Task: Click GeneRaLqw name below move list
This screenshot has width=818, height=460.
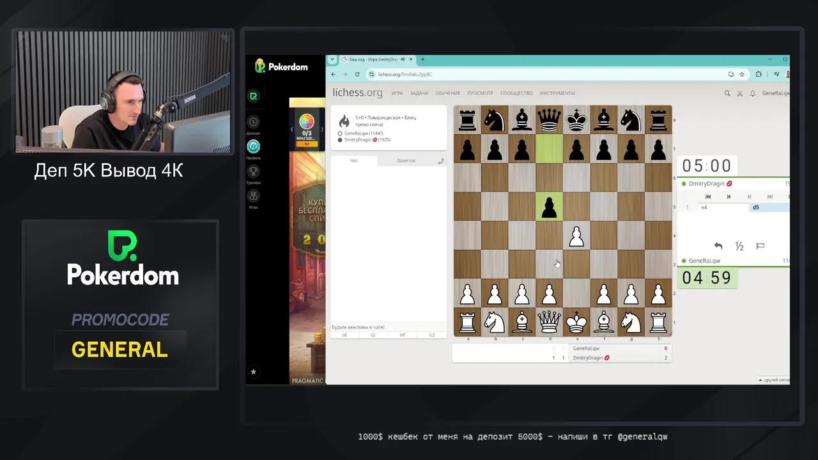Action: [x=704, y=261]
